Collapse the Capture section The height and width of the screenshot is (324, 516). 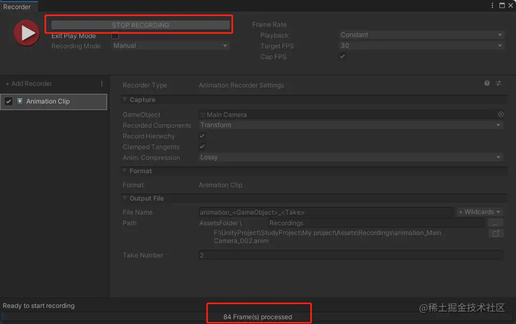(124, 99)
